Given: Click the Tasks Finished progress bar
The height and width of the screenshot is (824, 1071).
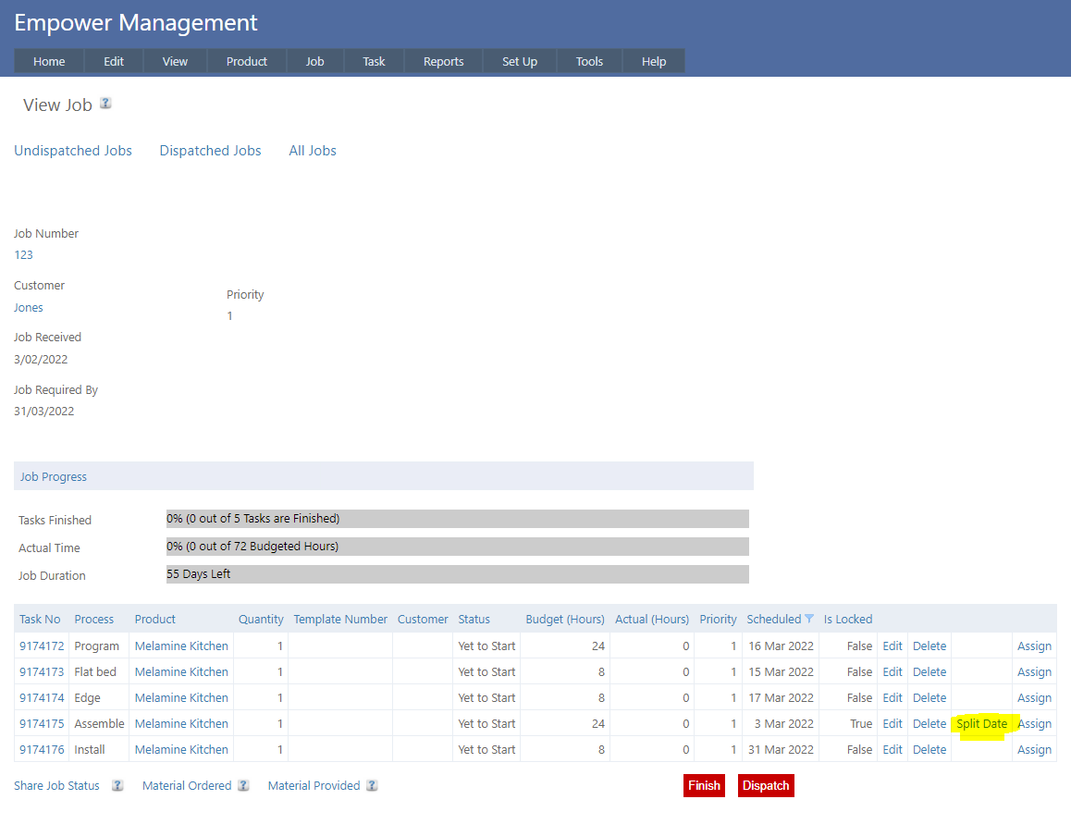Looking at the screenshot, I should point(457,519).
